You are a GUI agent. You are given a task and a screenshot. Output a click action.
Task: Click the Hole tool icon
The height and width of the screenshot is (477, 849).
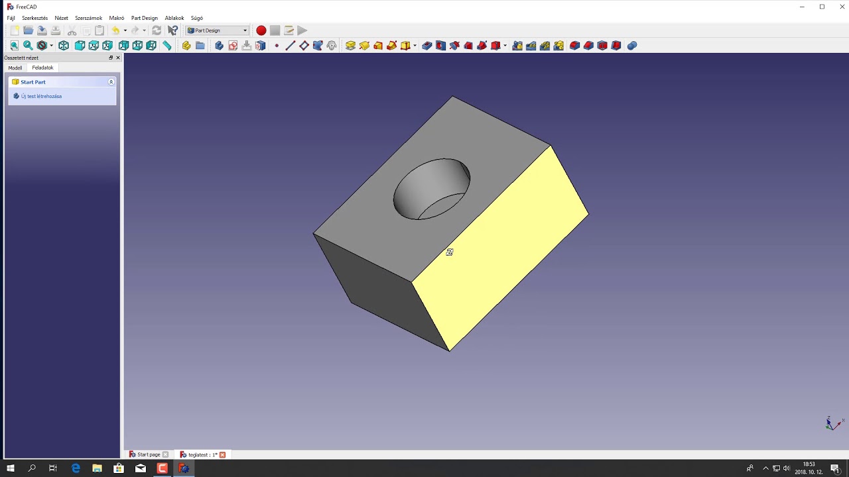[440, 46]
